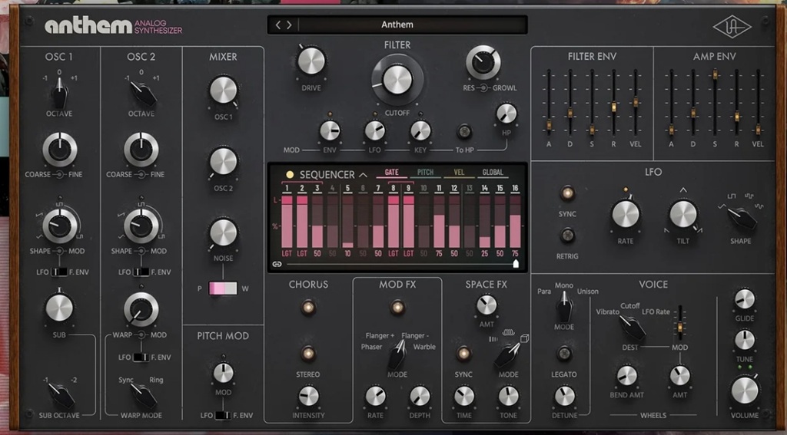This screenshot has width=787, height=435.
Task: Toggle the Space FX Sync button
Action: pyautogui.click(x=463, y=354)
